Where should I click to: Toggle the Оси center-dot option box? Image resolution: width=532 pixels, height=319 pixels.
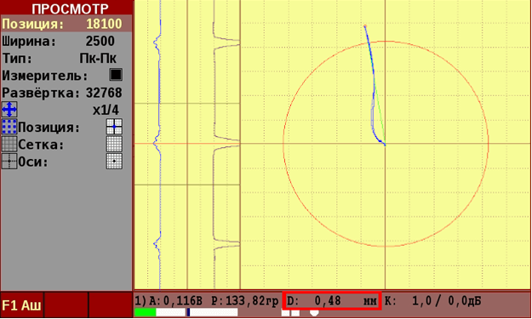tap(114, 162)
